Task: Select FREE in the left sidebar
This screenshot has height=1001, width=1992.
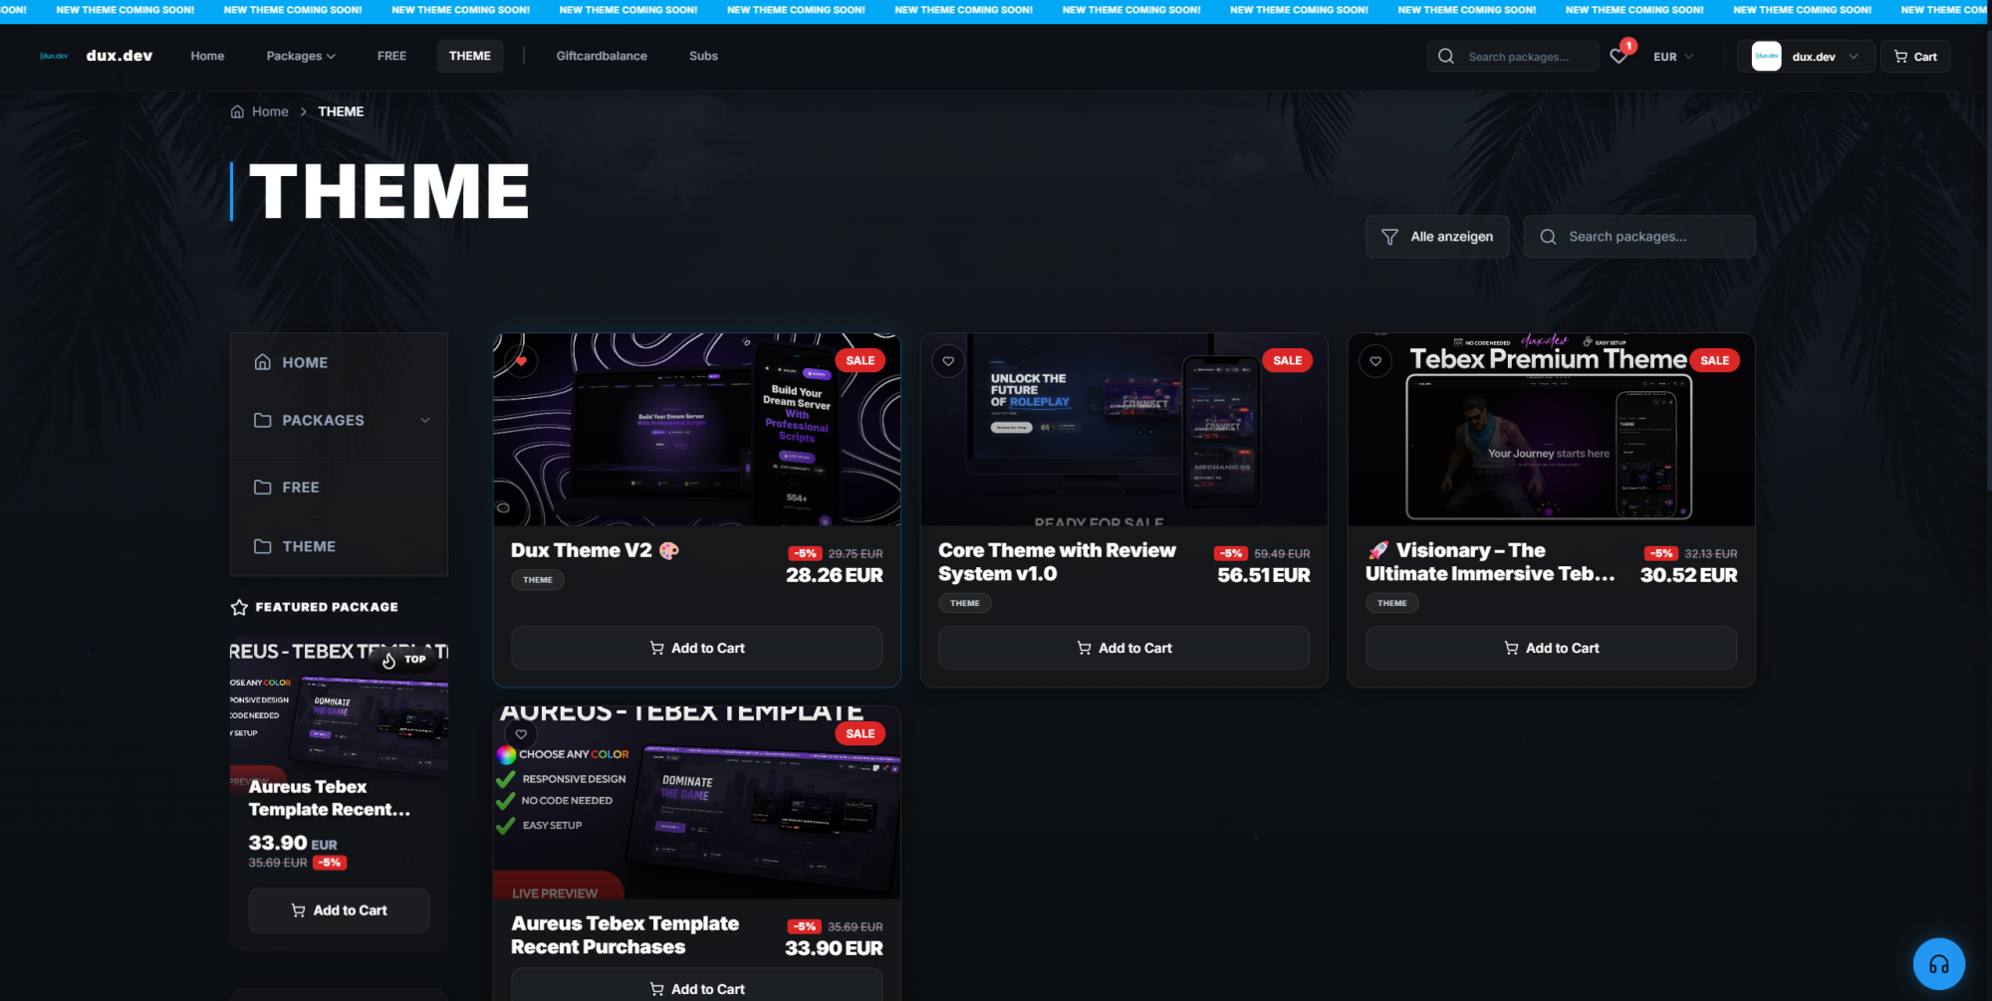Action: [339, 488]
